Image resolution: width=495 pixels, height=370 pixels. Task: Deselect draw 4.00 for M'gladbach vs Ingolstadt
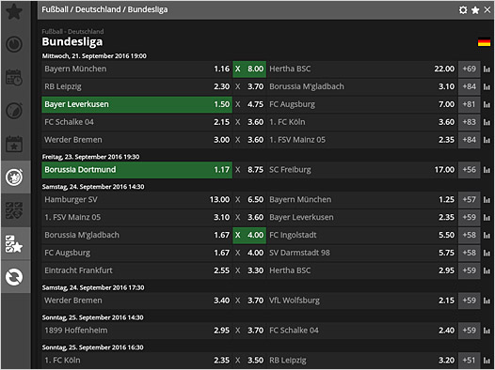(249, 235)
